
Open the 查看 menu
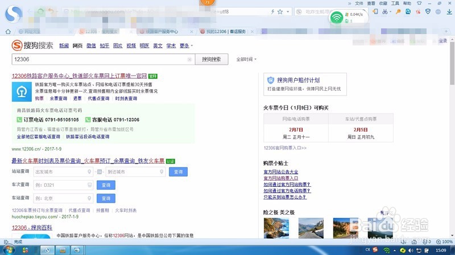[x=371, y=3]
